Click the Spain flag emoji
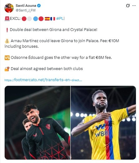The width and height of the screenshot is (139, 163). 47,19
